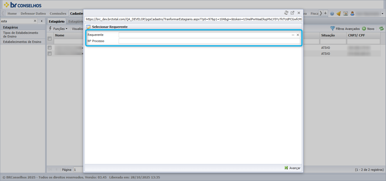Close the Selecionar Requerente dialog

(299, 13)
